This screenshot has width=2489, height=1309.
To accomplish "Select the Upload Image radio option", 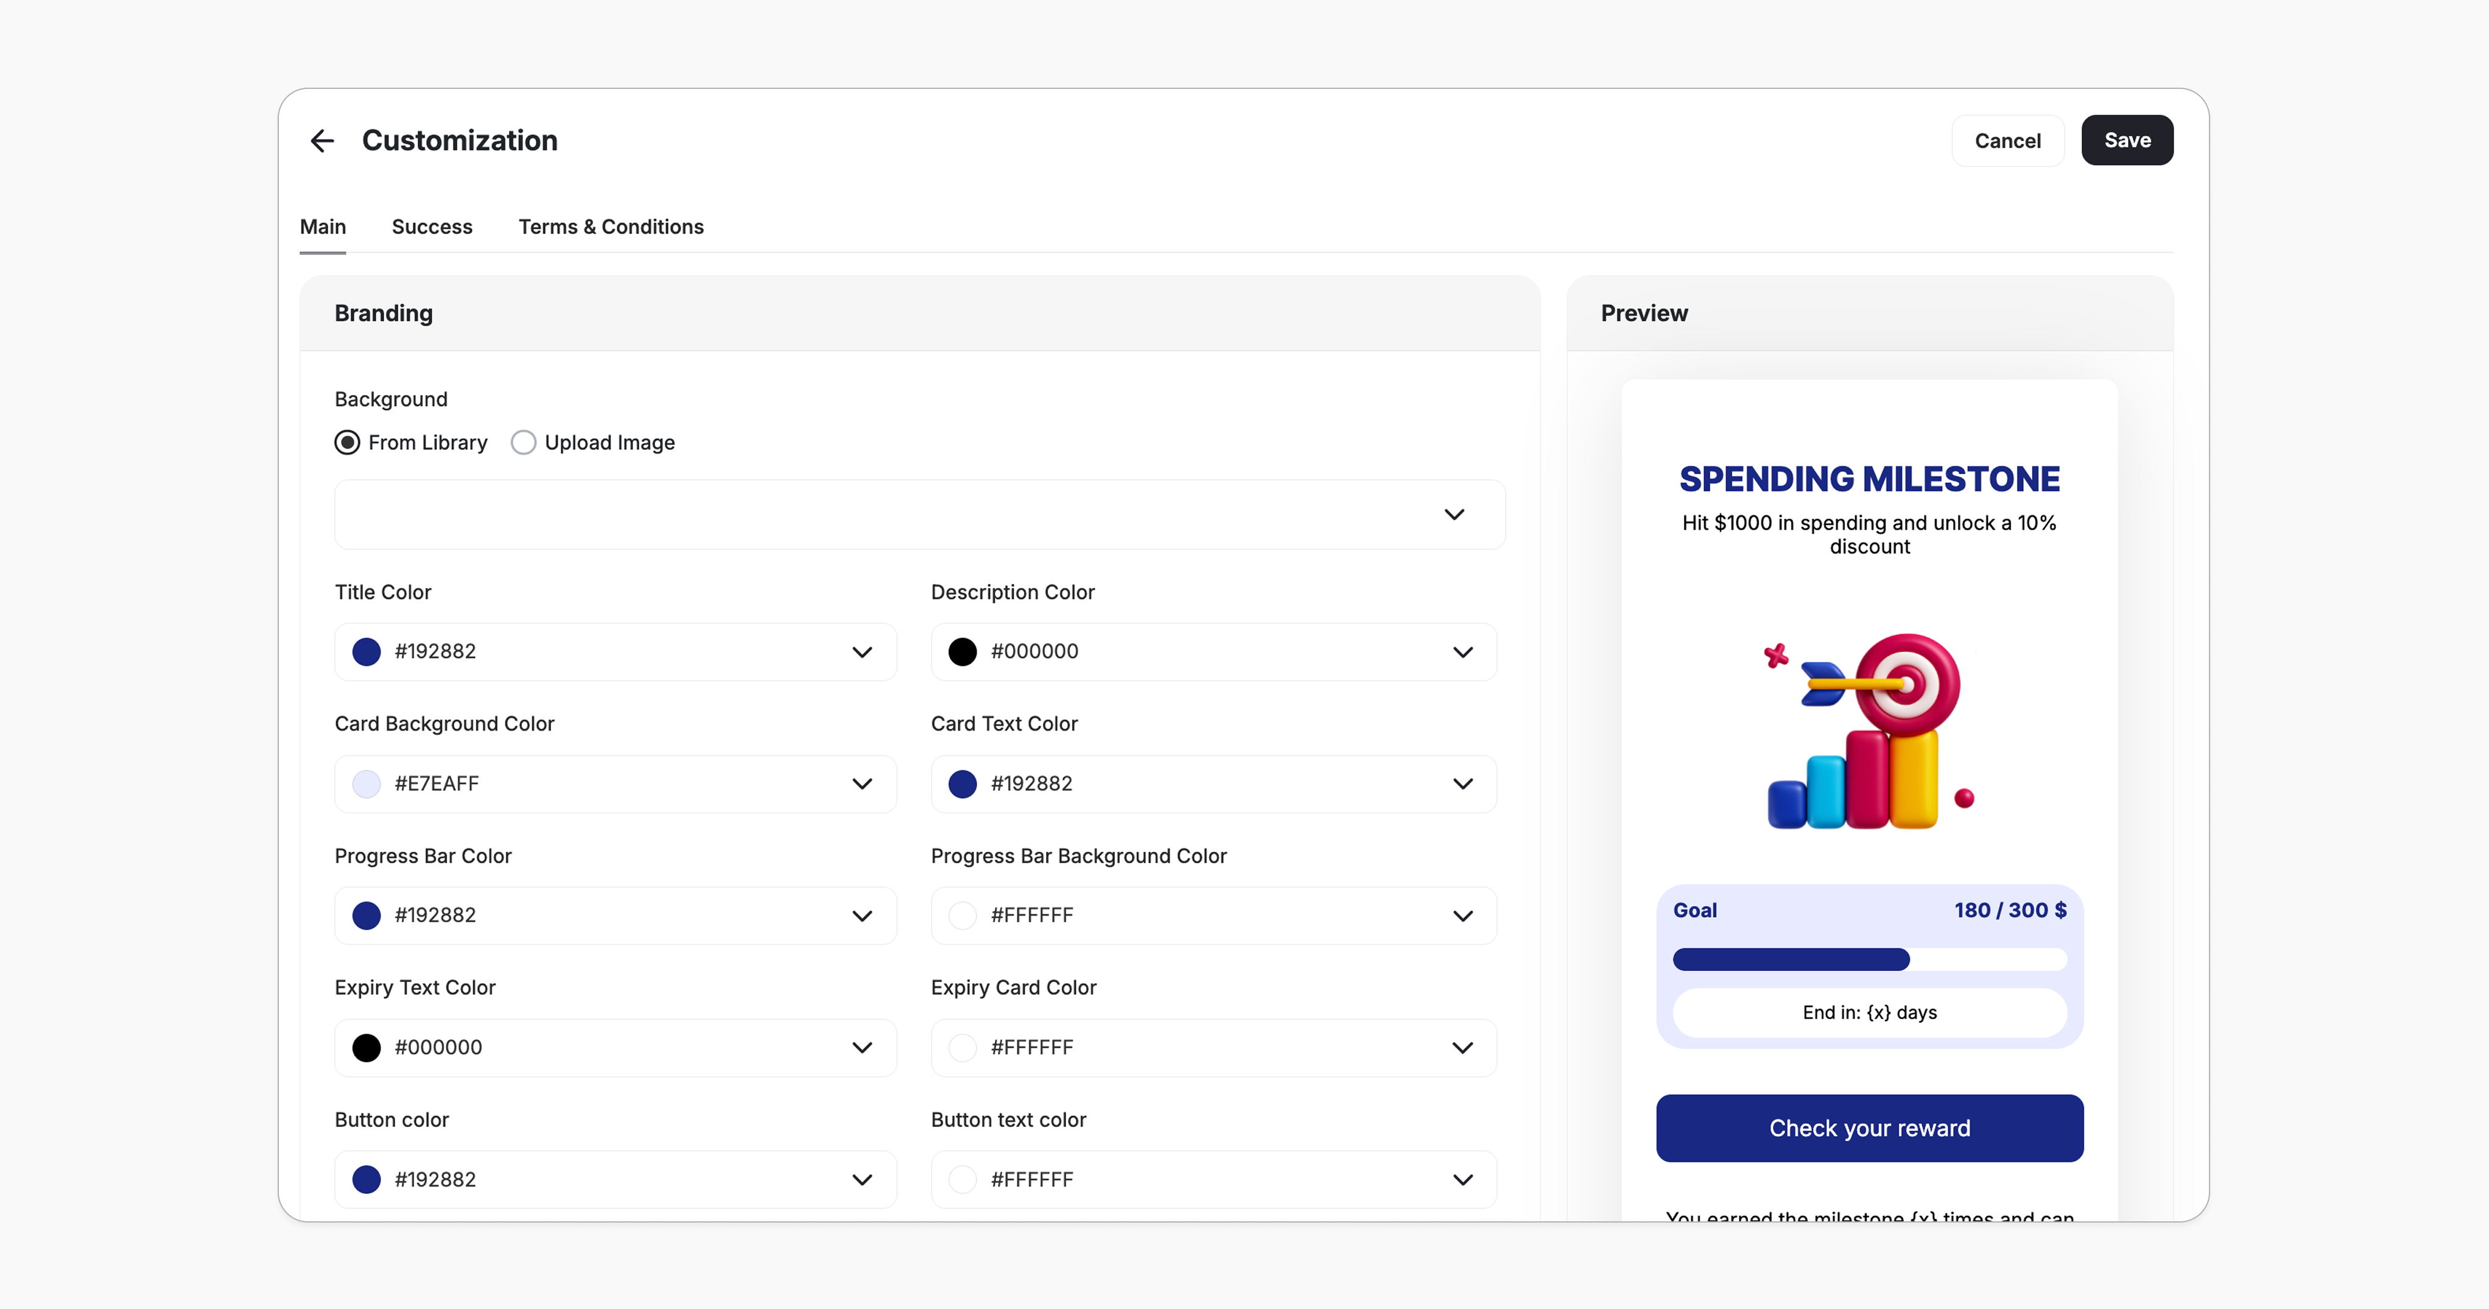I will click(524, 443).
